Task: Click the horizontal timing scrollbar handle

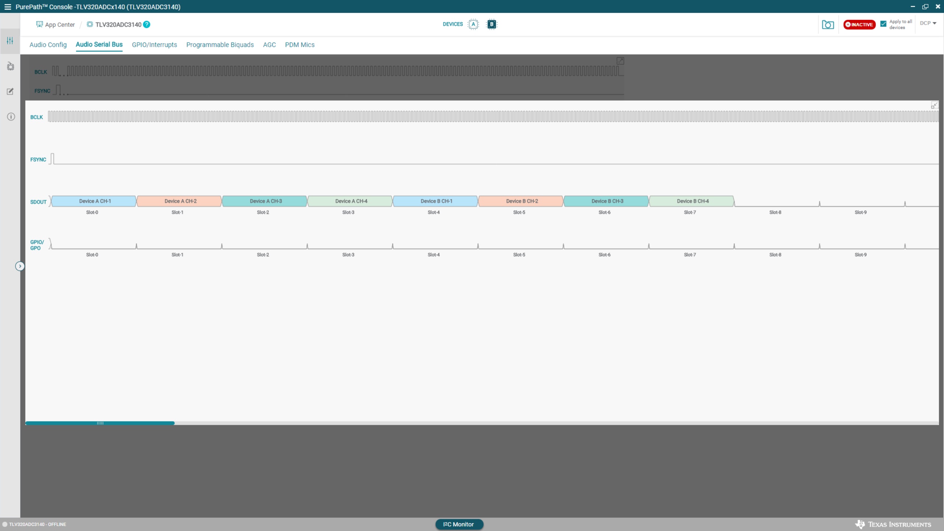Action: (x=100, y=423)
